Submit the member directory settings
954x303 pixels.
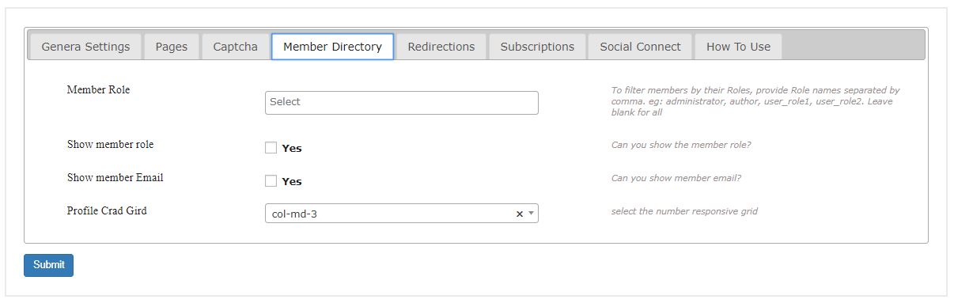tap(49, 265)
